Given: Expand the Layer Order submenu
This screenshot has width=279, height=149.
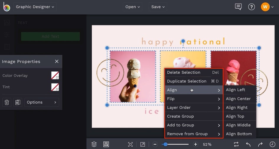Looking at the screenshot, I should [x=194, y=108].
